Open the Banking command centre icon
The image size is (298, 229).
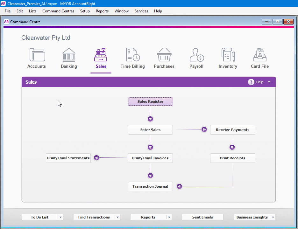pyautogui.click(x=69, y=55)
